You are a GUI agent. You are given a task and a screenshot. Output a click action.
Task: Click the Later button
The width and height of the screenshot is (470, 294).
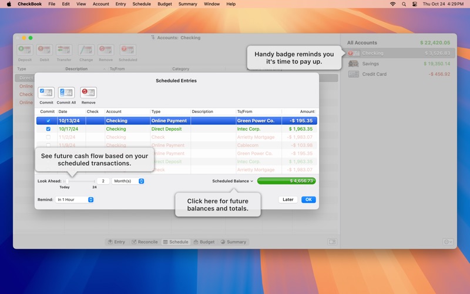(288, 199)
